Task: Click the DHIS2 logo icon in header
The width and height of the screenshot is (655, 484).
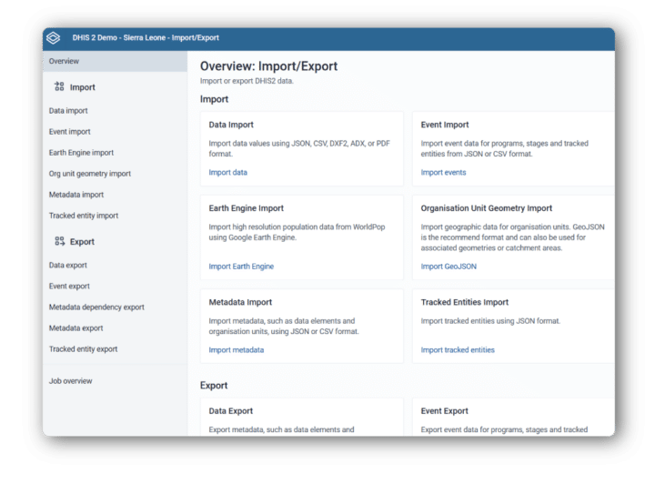Action: pyautogui.click(x=54, y=38)
